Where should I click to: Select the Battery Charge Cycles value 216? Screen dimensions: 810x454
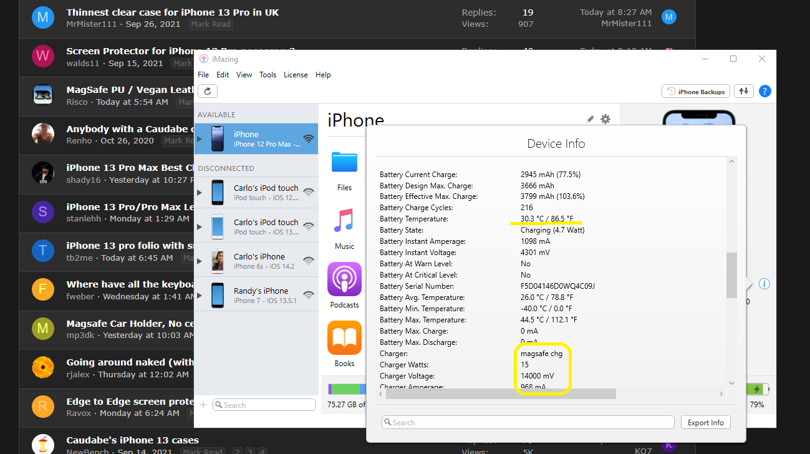[x=526, y=208]
